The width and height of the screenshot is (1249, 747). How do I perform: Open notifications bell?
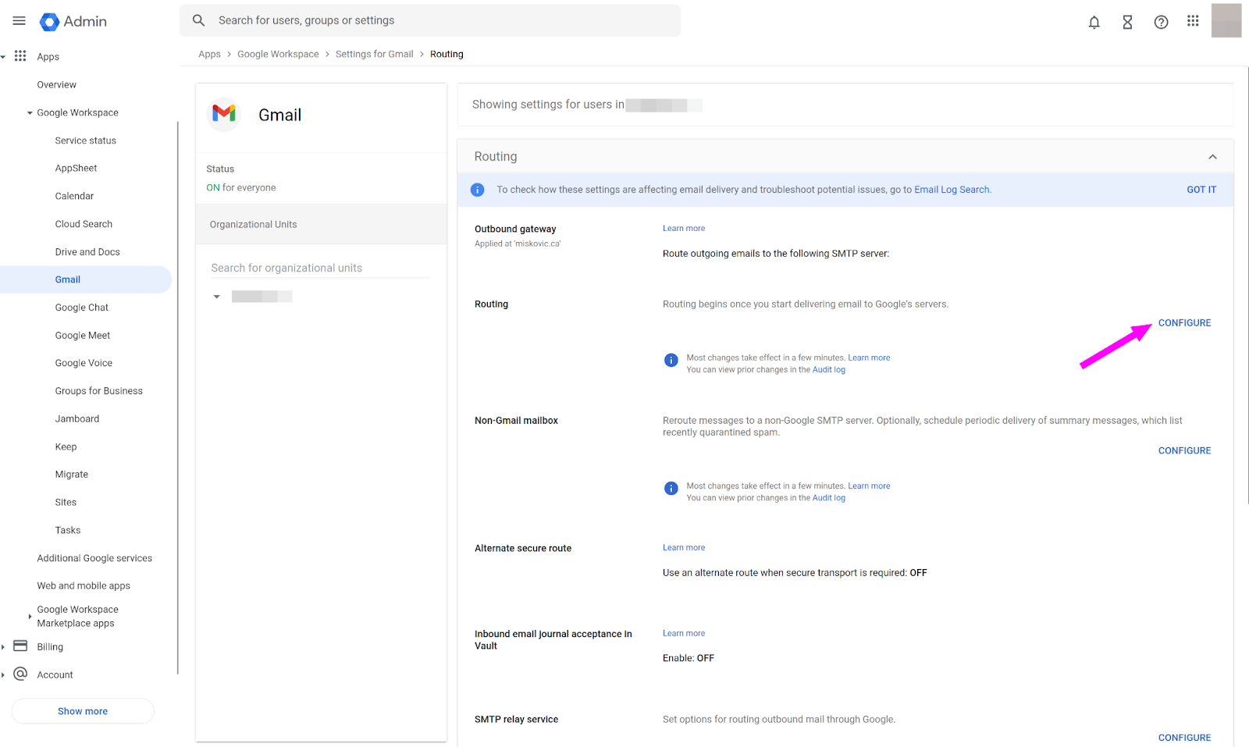click(1094, 22)
